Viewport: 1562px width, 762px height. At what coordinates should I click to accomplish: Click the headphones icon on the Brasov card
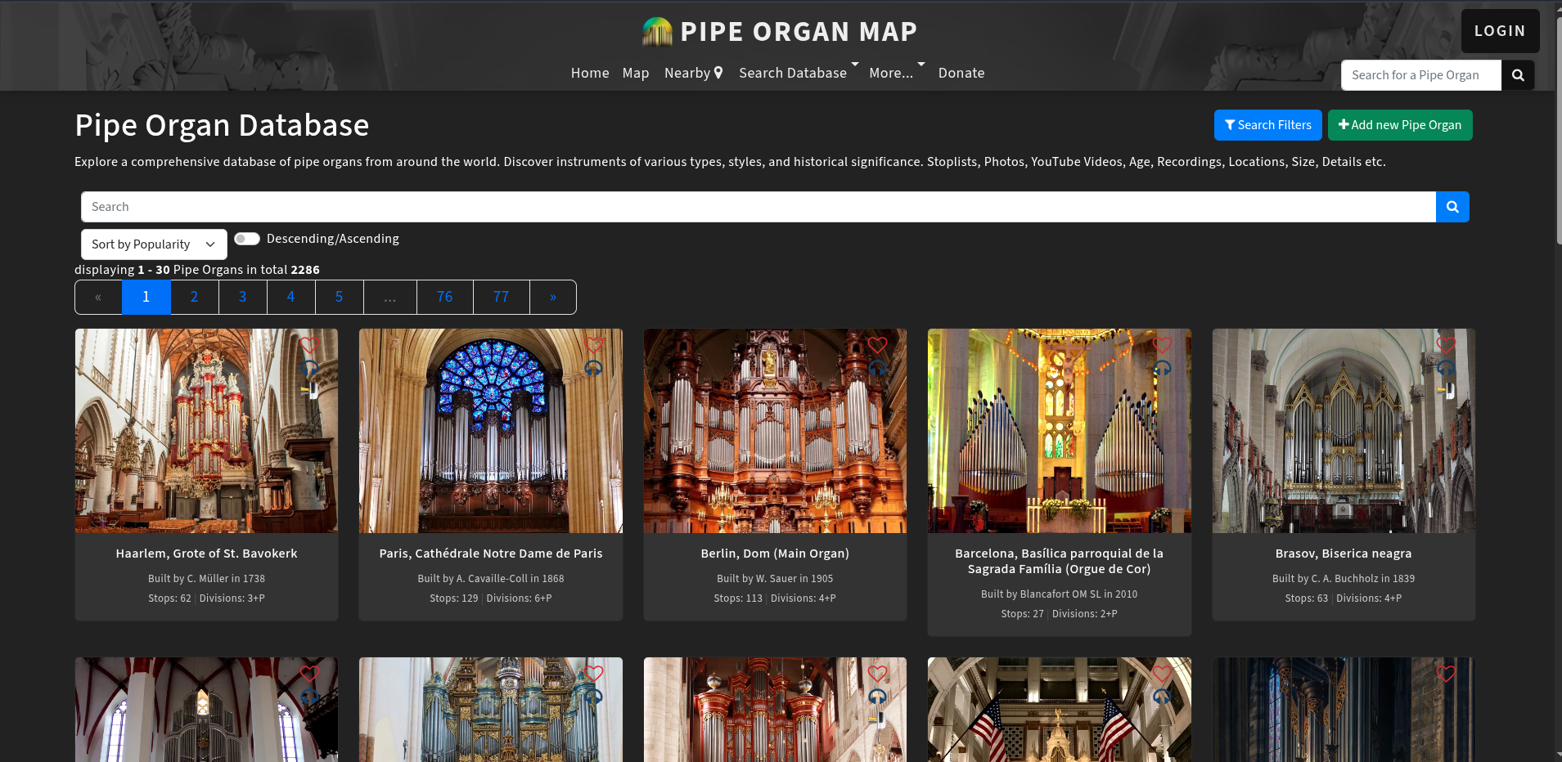[x=1446, y=368]
